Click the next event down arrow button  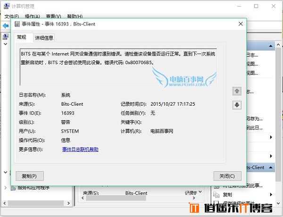pyautogui.click(x=237, y=105)
